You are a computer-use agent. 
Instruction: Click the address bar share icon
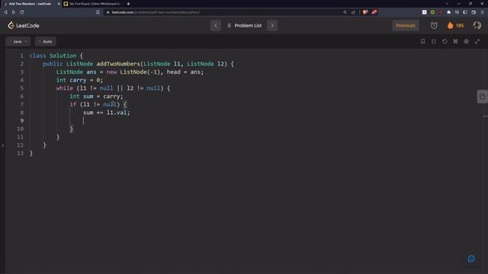tap(353, 12)
